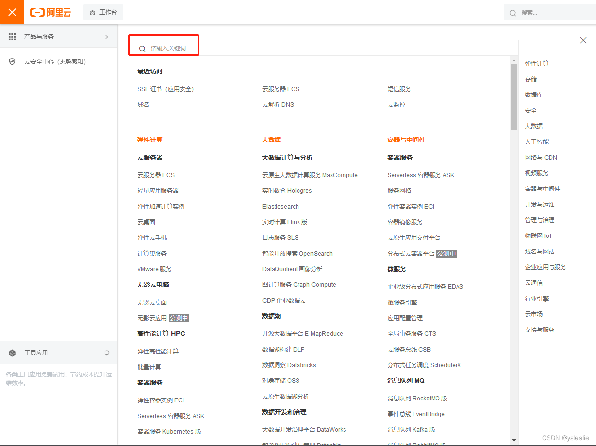
Task: Click the shield icon for 云安全中心
Action: coord(12,62)
